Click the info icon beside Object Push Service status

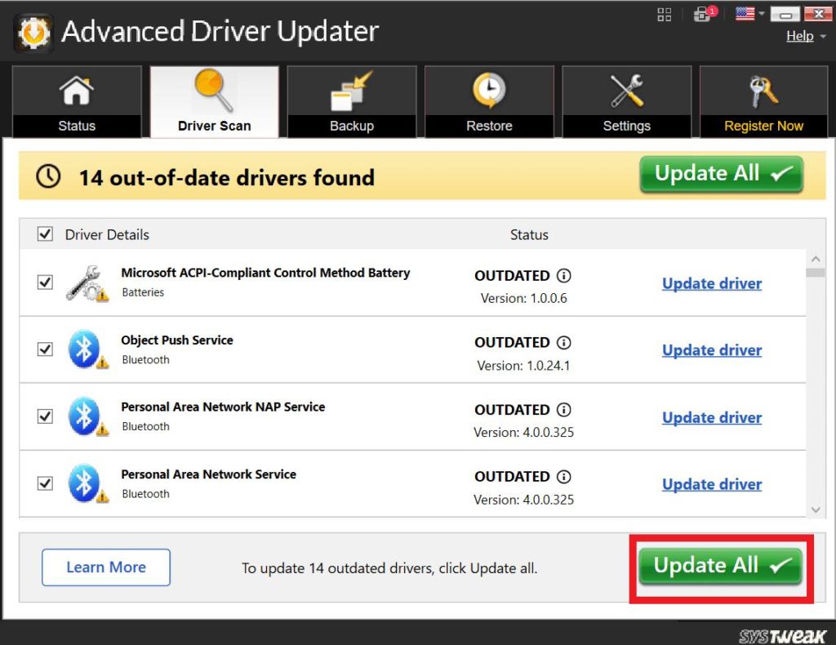[x=563, y=343]
